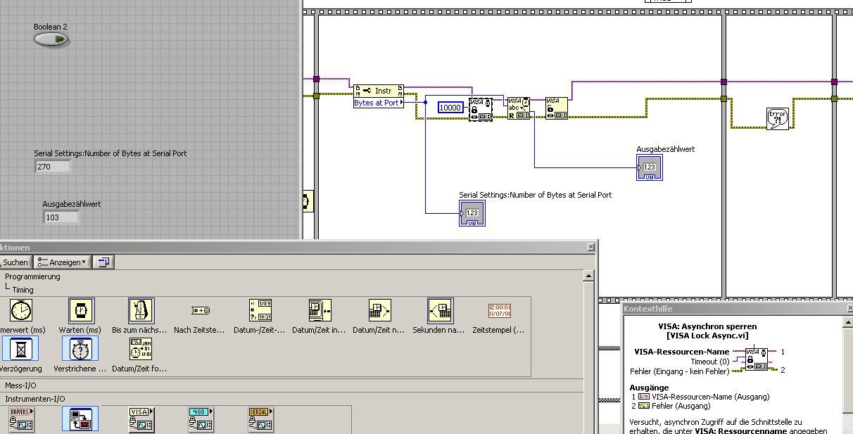Click the Suchen button in palette
The width and height of the screenshot is (853, 434).
14,262
